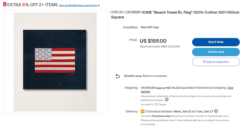Click the US $159.00 price
The width and height of the screenshot is (243, 128).
pos(153,41)
